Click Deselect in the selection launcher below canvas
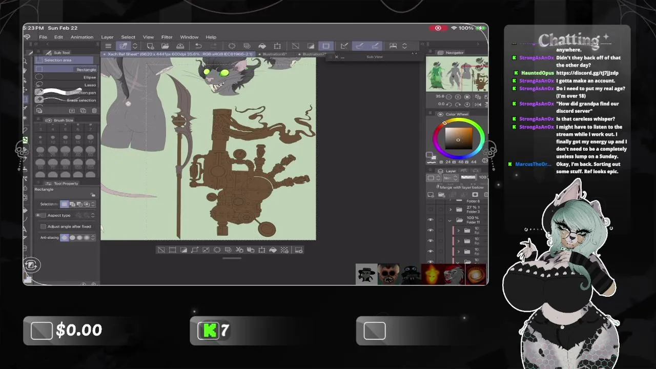The width and height of the screenshot is (656, 369). point(161,250)
